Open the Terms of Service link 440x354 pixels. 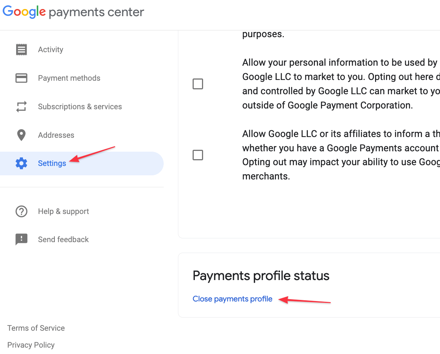click(36, 328)
